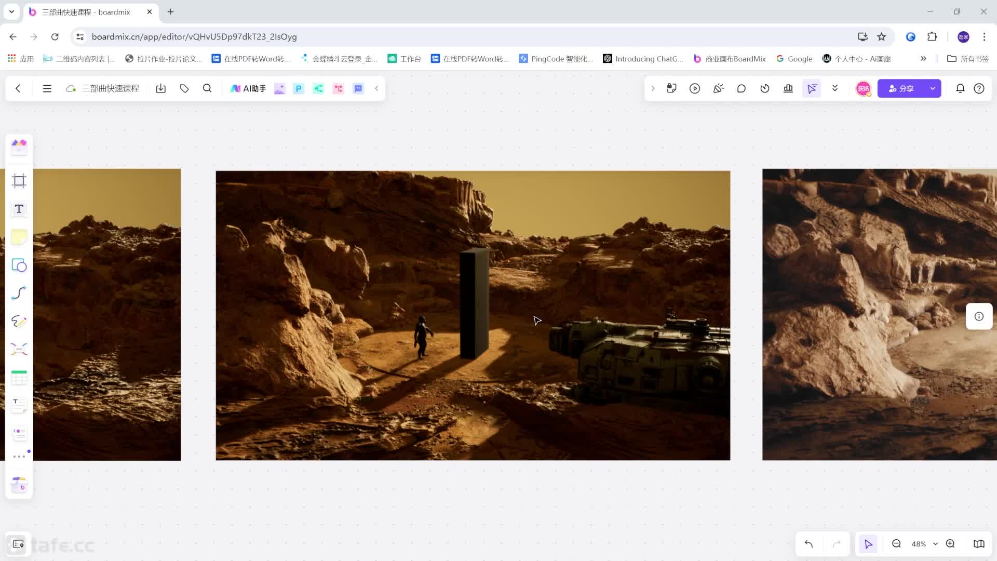Select the Table tool
The width and height of the screenshot is (997, 561).
coord(19,378)
